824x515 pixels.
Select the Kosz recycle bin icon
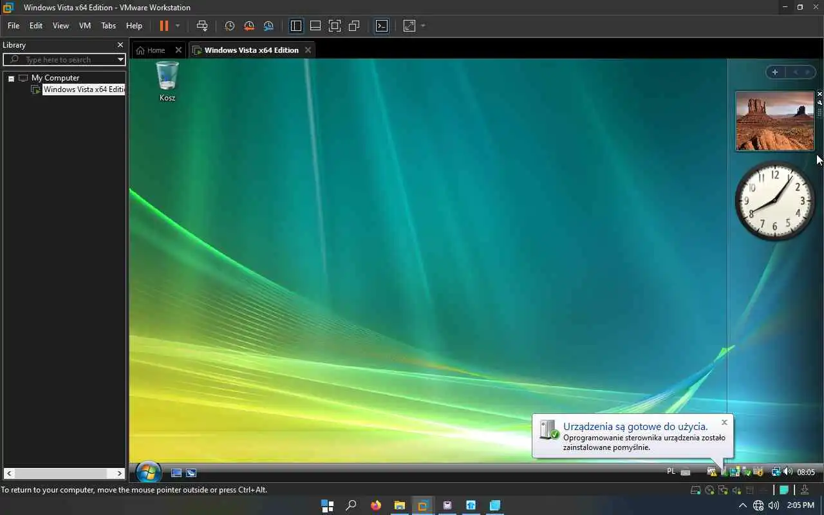167,81
